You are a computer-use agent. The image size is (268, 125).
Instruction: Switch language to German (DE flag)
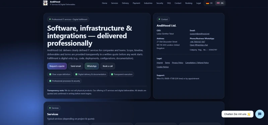[209, 3]
